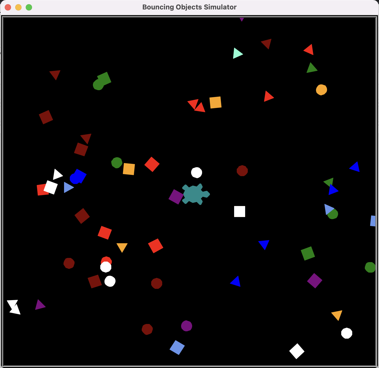Select the mint green triangle
The height and width of the screenshot is (368, 379).
tap(237, 53)
